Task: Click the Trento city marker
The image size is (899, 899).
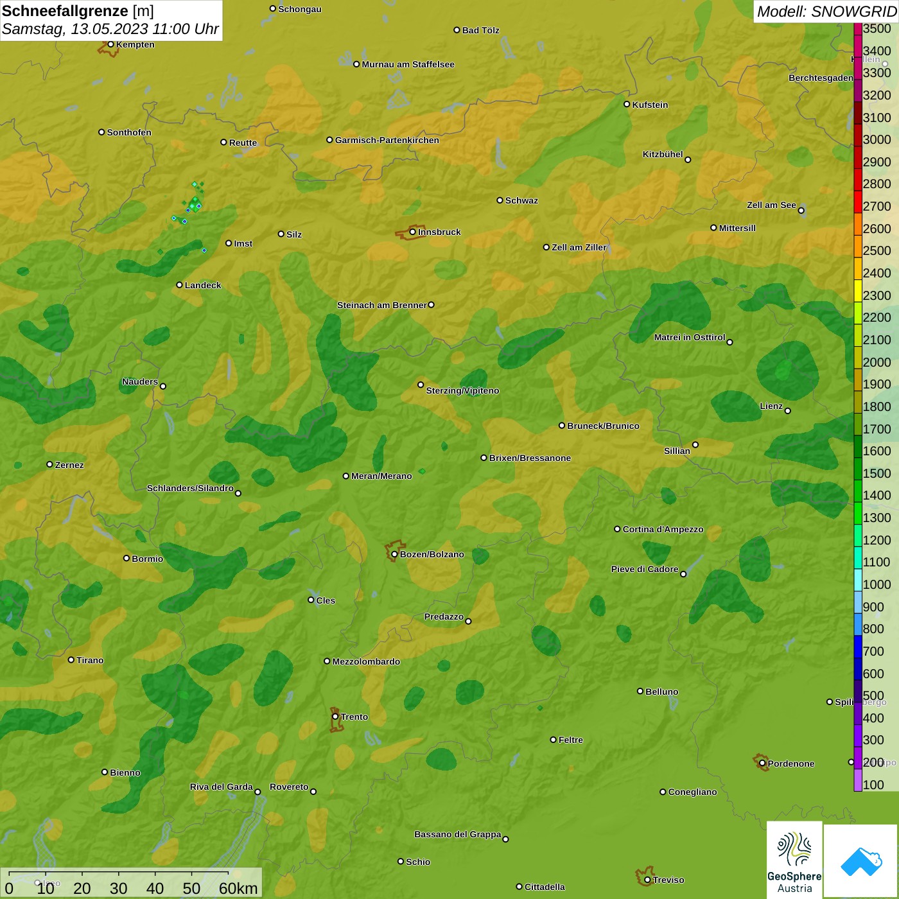Action: [x=335, y=717]
